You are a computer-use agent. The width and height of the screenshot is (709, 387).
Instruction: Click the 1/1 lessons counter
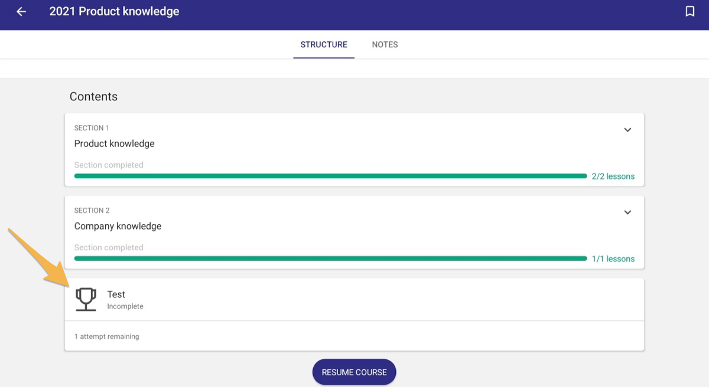coord(613,259)
